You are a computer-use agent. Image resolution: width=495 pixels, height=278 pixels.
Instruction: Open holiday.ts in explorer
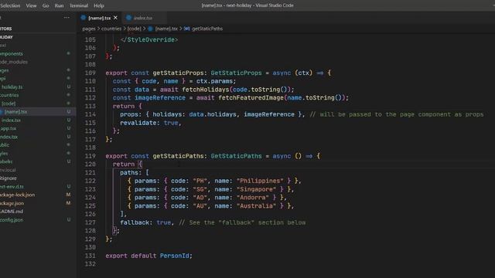tap(12, 87)
